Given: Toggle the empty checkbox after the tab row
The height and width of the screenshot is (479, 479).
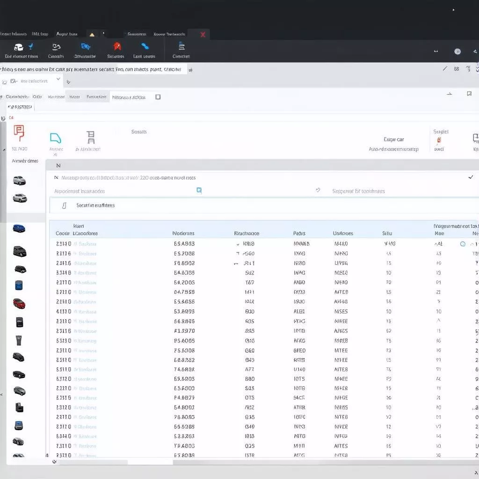Looking at the screenshot, I should (158, 97).
